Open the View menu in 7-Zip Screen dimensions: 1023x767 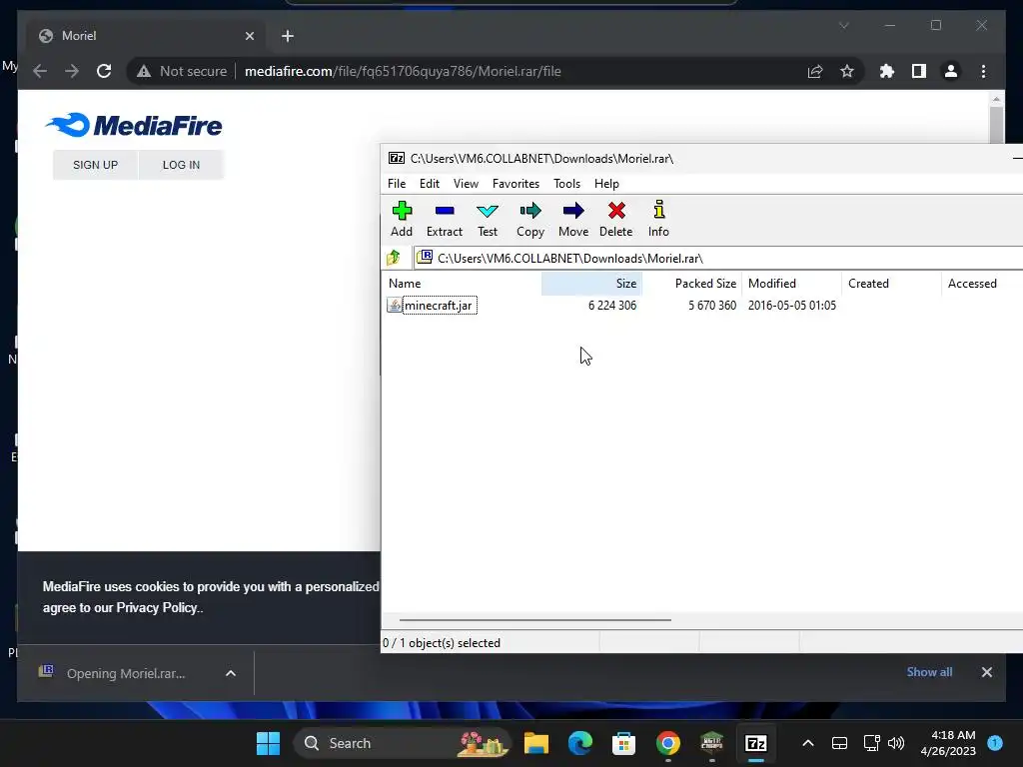466,184
